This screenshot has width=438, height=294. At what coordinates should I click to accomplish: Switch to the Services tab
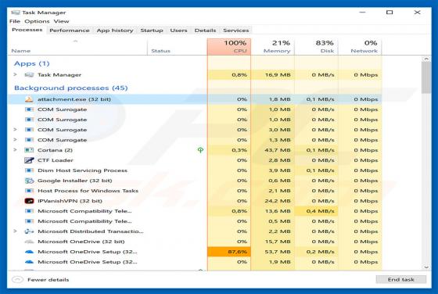tap(235, 30)
